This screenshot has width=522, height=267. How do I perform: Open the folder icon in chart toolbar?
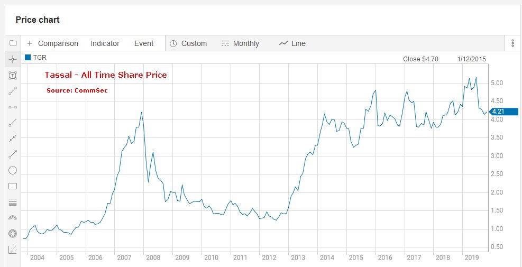(x=13, y=43)
